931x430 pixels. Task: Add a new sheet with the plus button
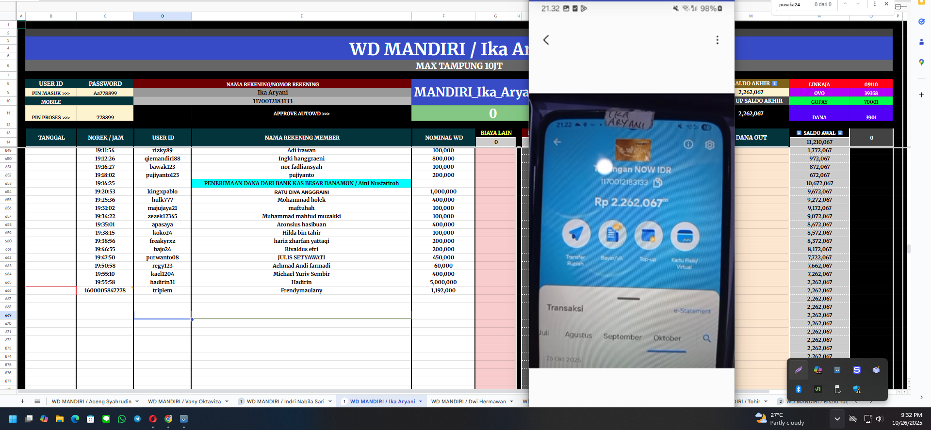pos(22,401)
